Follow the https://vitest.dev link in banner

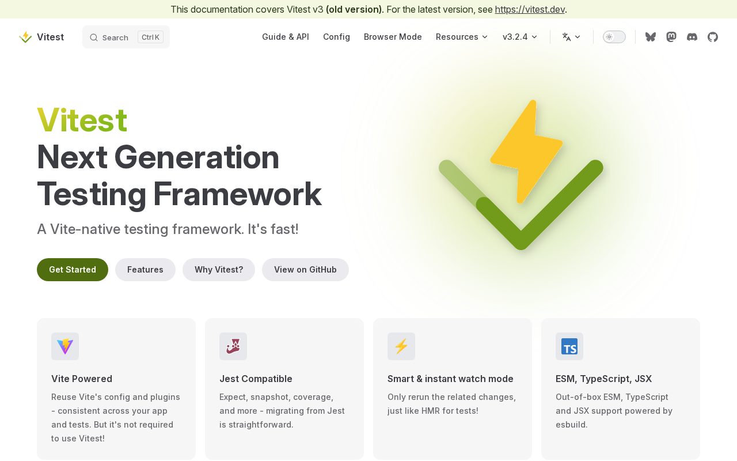pos(530,9)
